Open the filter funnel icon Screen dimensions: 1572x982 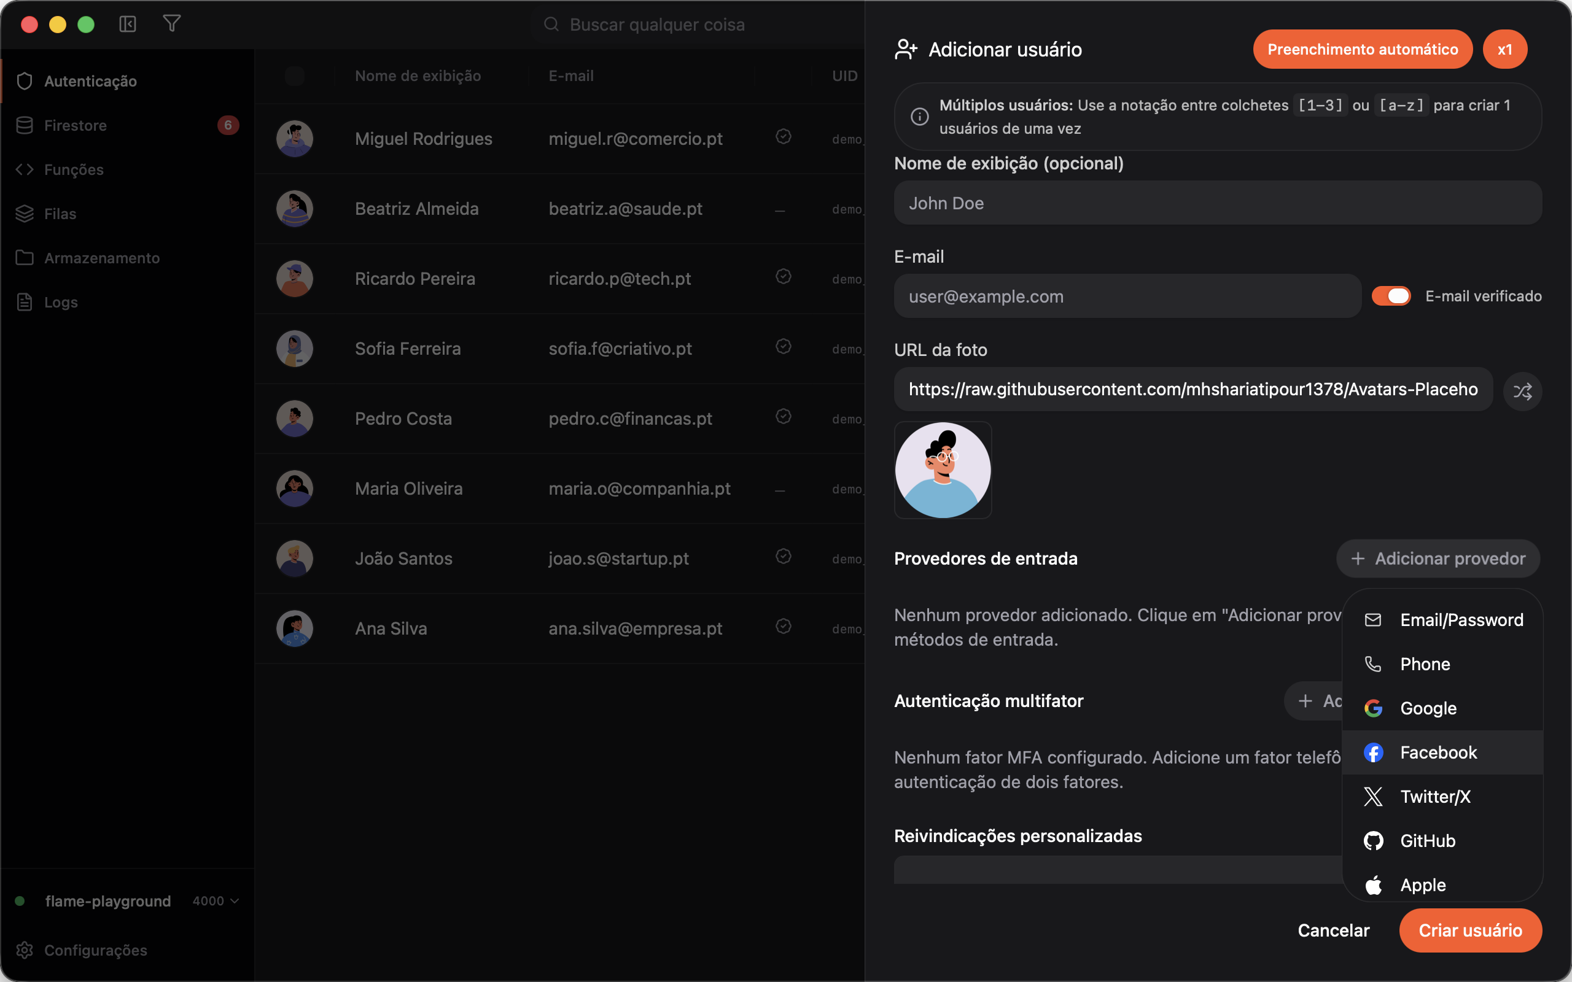coord(171,24)
